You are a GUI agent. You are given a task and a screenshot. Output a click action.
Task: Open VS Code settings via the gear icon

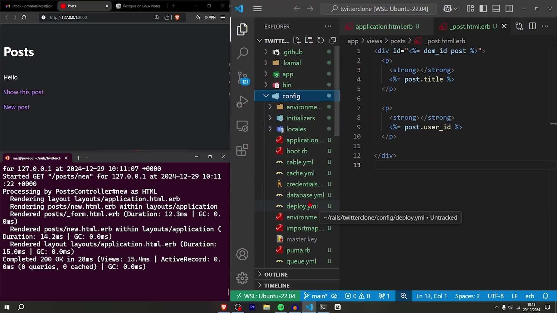[242, 278]
